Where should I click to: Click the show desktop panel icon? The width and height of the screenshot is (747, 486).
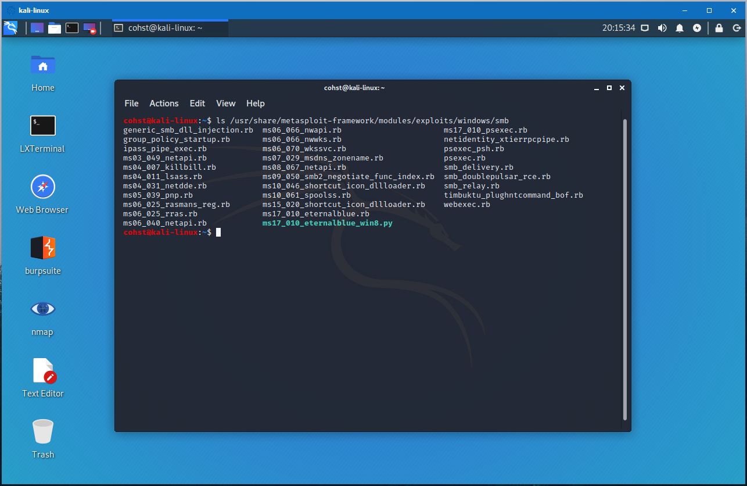[x=37, y=28]
